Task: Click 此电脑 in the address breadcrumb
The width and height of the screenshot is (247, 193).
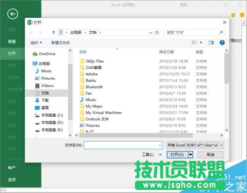Action: (x=76, y=33)
